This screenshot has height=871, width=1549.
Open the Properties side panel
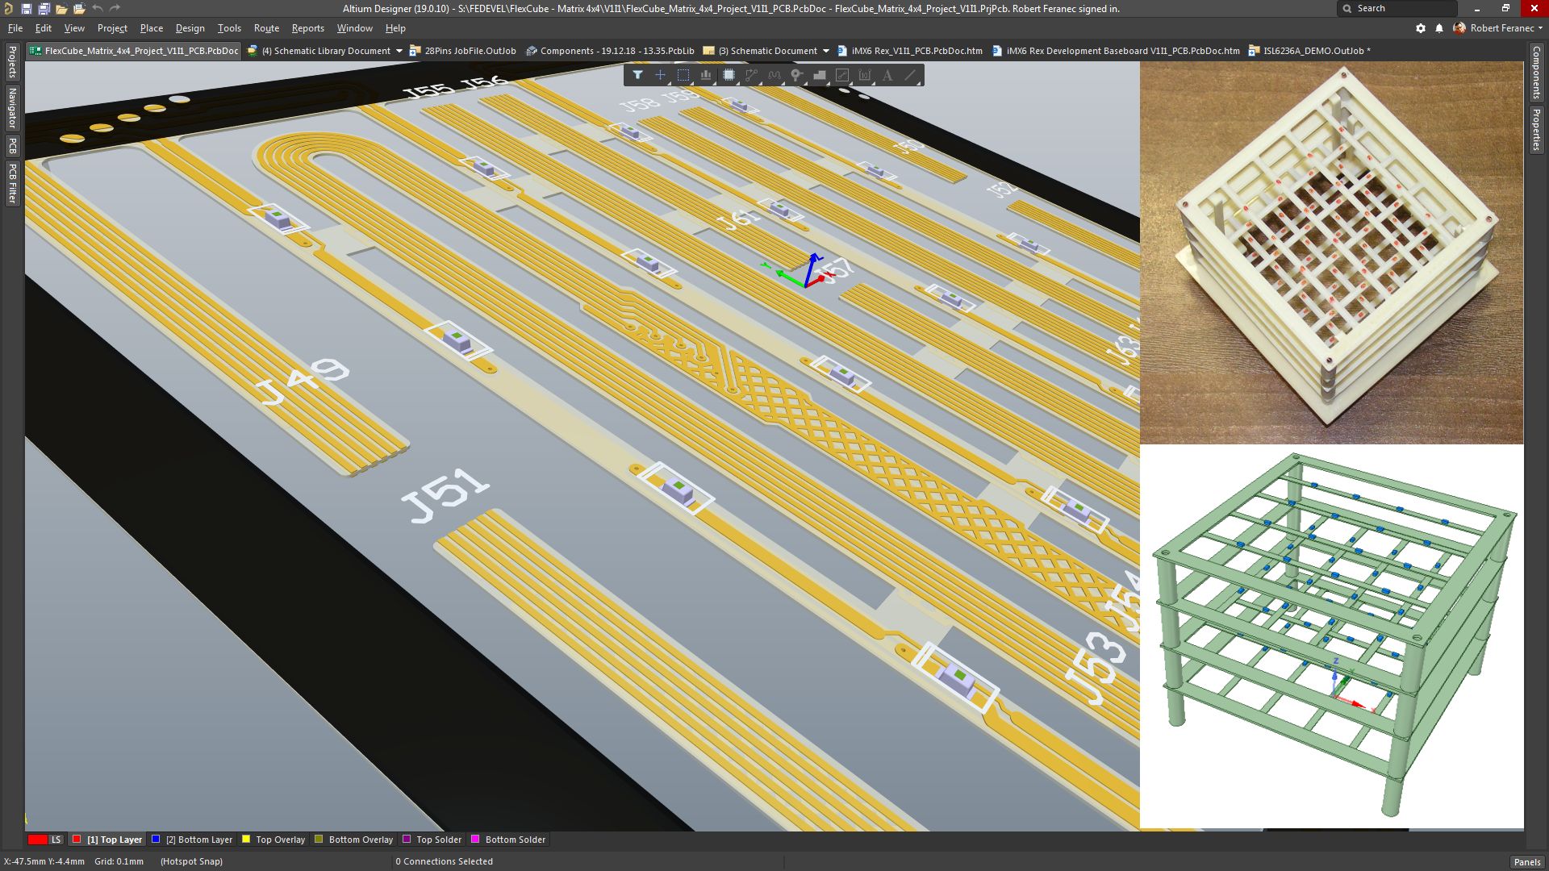coord(1536,129)
